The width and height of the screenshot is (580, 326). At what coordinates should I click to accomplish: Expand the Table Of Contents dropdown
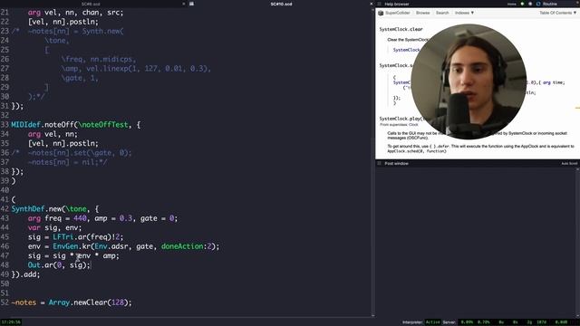[x=557, y=13]
